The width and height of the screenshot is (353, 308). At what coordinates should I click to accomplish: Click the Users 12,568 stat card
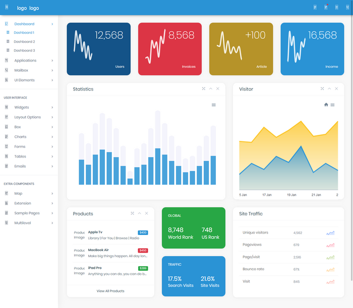[99, 49]
